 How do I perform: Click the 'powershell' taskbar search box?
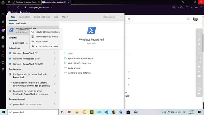33,112
